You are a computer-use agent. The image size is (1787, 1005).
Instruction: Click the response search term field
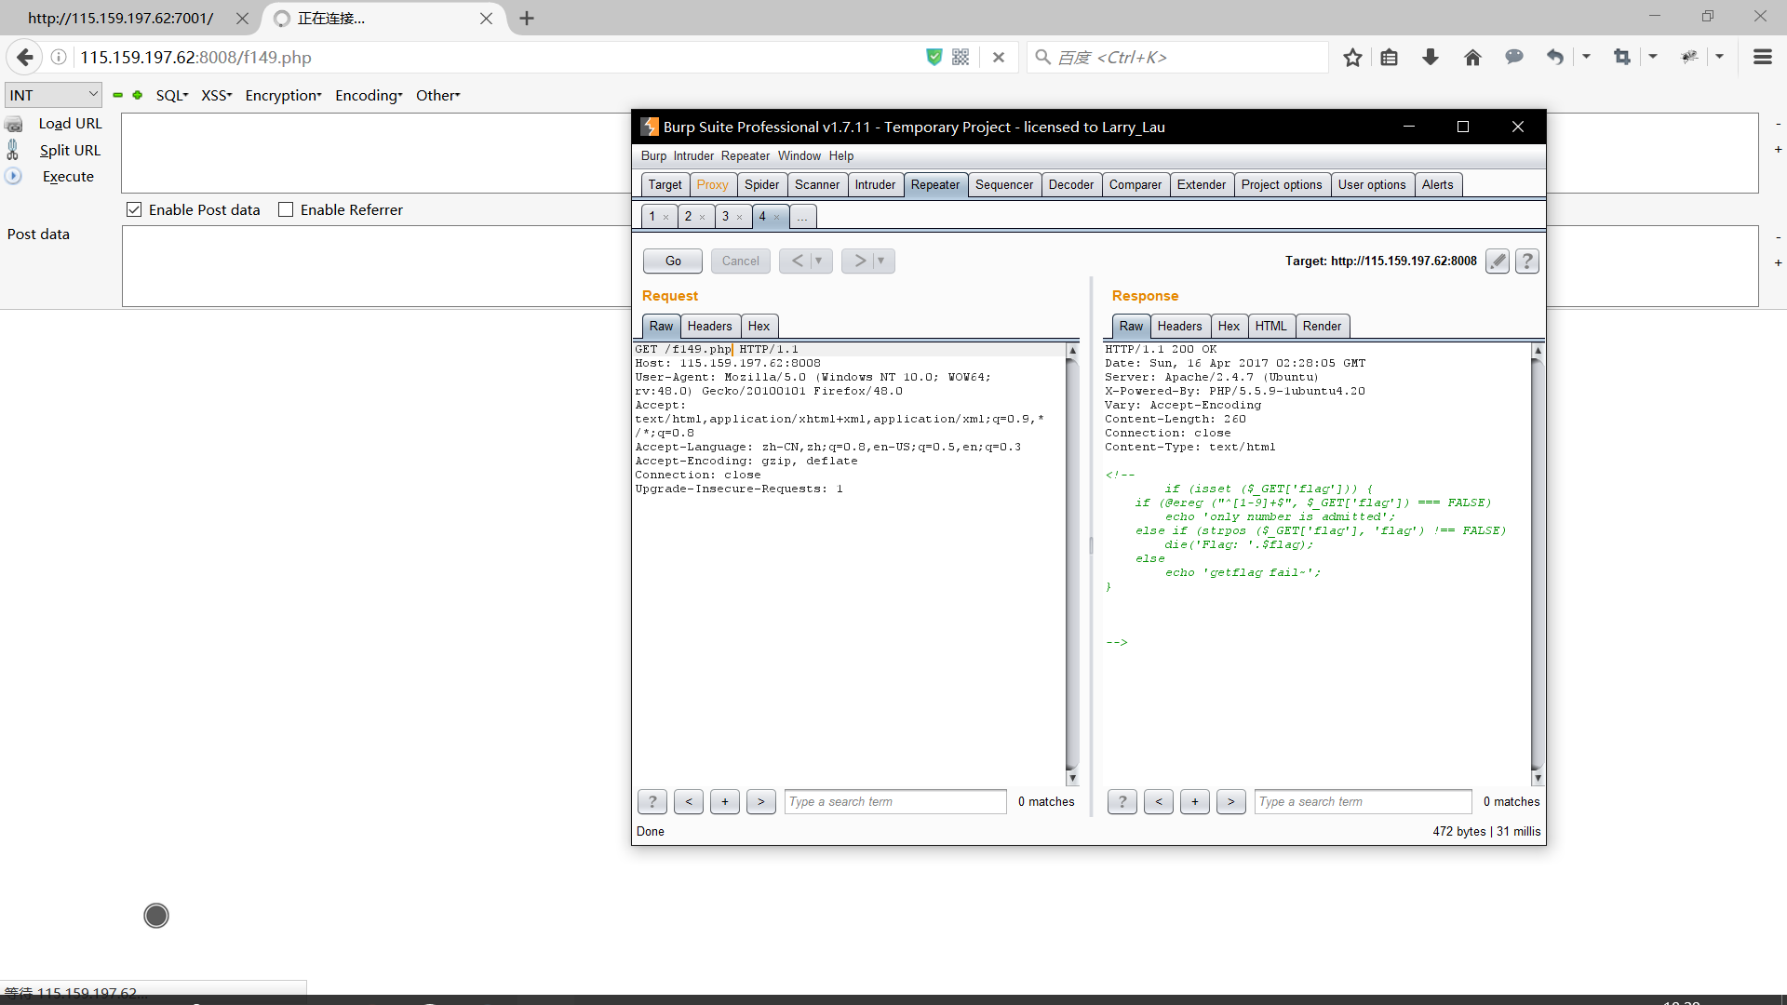click(1362, 801)
